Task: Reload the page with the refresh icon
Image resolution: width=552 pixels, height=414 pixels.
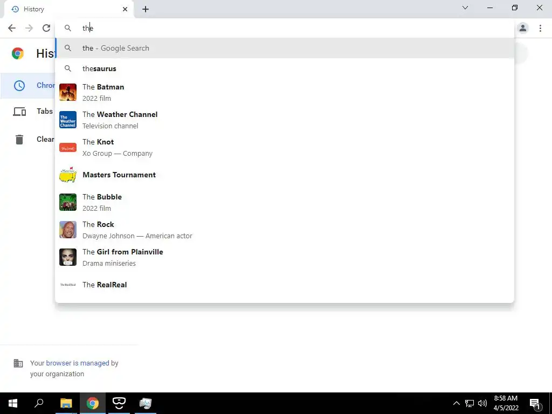Action: 46,28
